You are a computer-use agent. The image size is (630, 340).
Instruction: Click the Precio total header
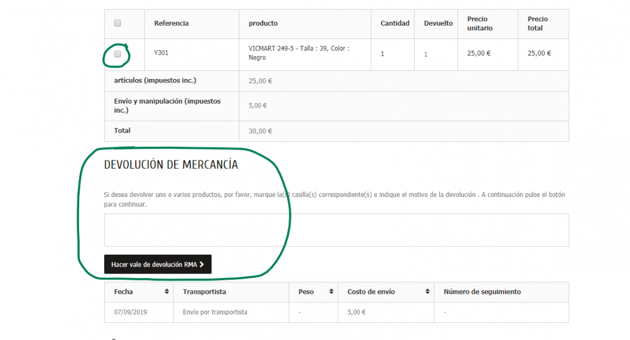[x=538, y=23]
